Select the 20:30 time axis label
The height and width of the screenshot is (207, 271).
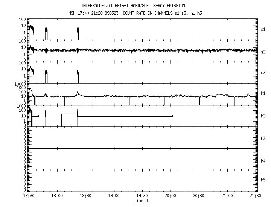click(x=199, y=196)
